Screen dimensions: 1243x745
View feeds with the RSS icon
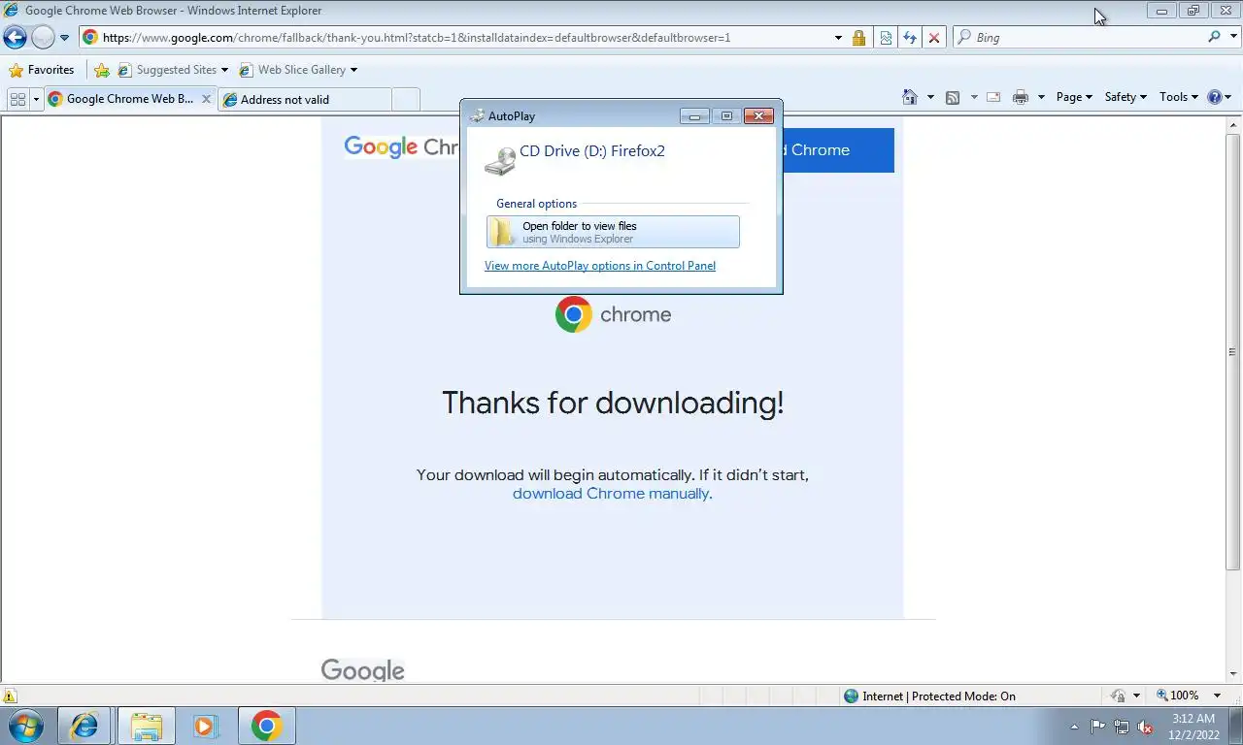pos(953,97)
